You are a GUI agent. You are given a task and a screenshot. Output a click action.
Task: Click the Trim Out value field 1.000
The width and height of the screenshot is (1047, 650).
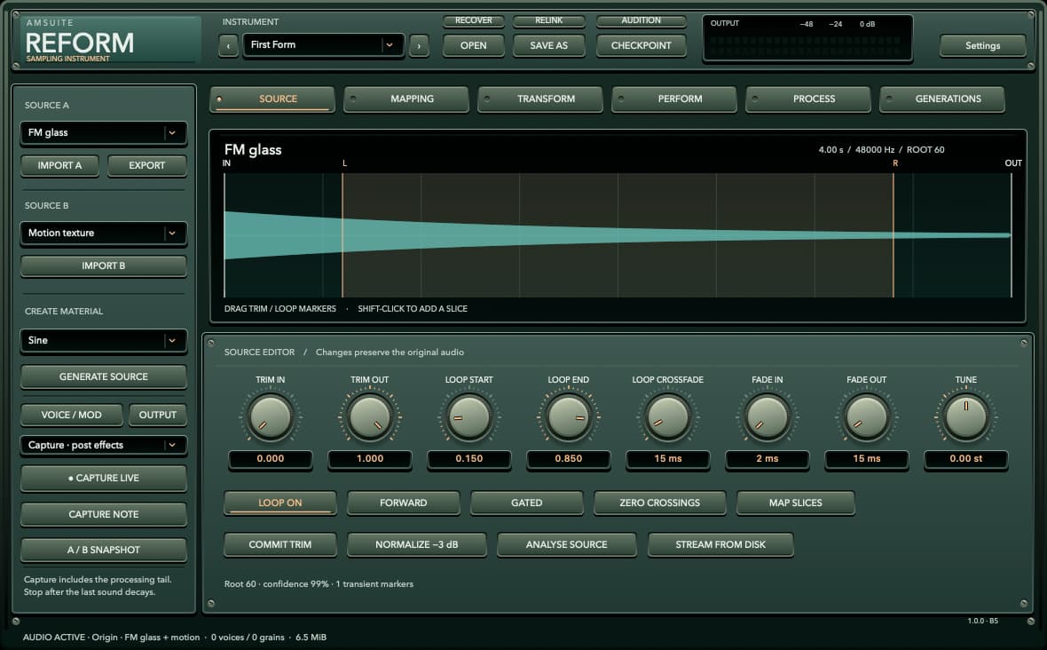click(370, 459)
